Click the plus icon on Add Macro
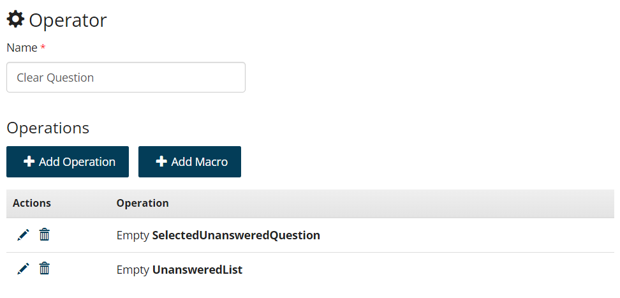The image size is (620, 298). 161,162
